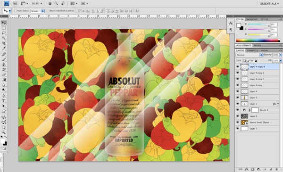Enable the Auto-Select checkbox
Screen dimensions: 283x172
pos(16,11)
